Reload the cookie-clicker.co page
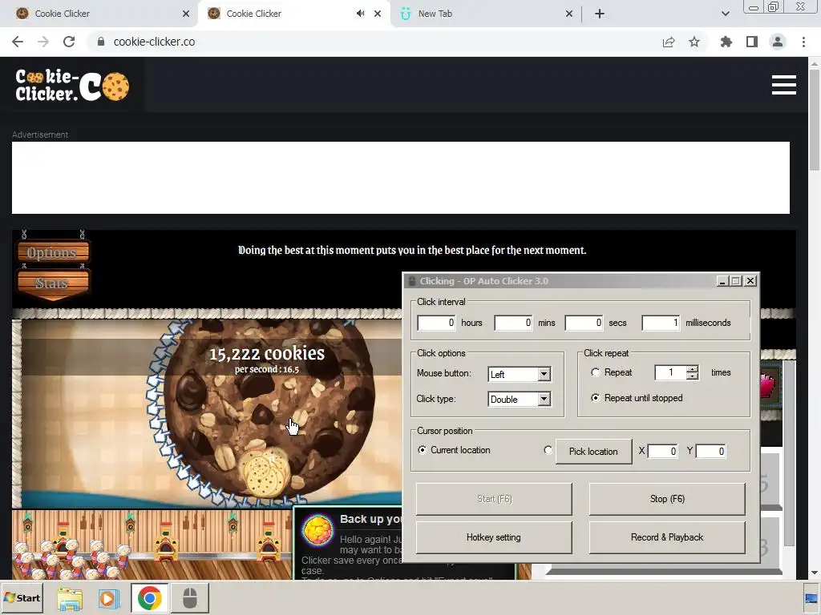 pos(69,42)
